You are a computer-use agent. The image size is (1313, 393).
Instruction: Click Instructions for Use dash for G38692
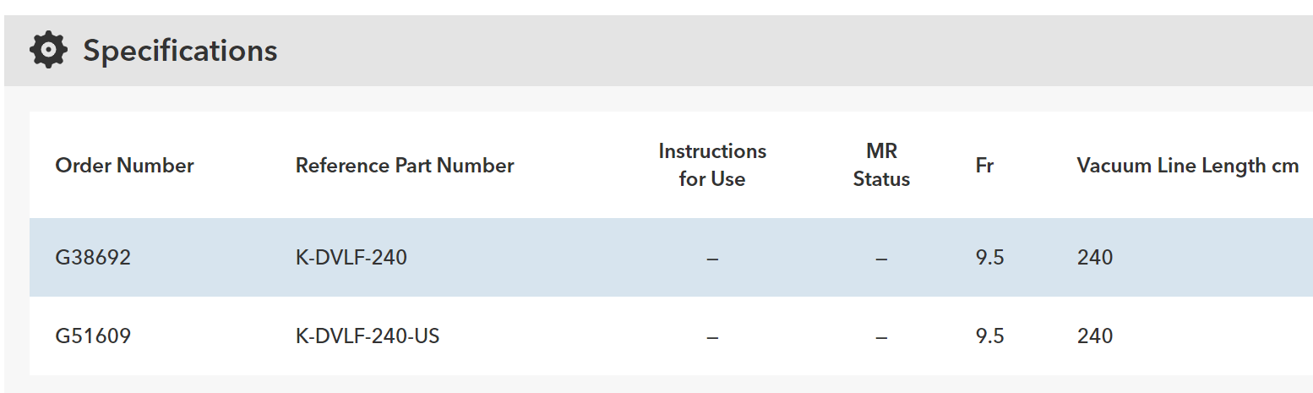click(x=712, y=258)
